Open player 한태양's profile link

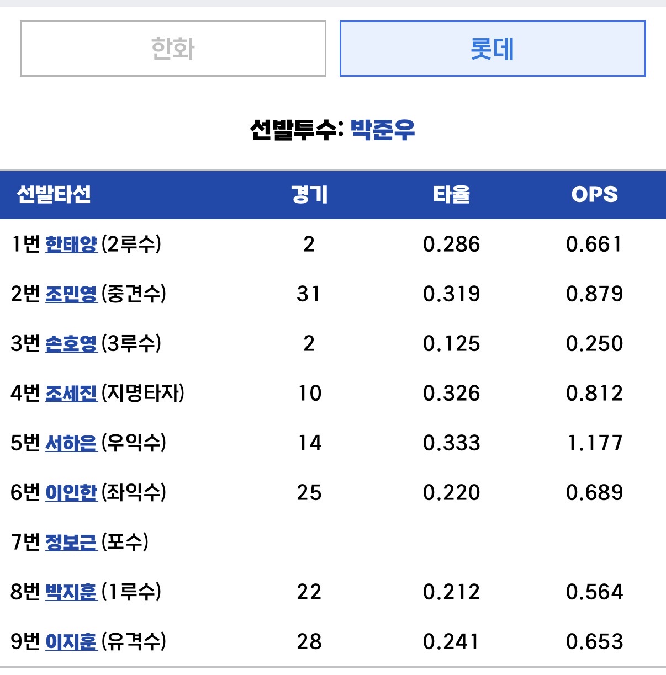(71, 244)
